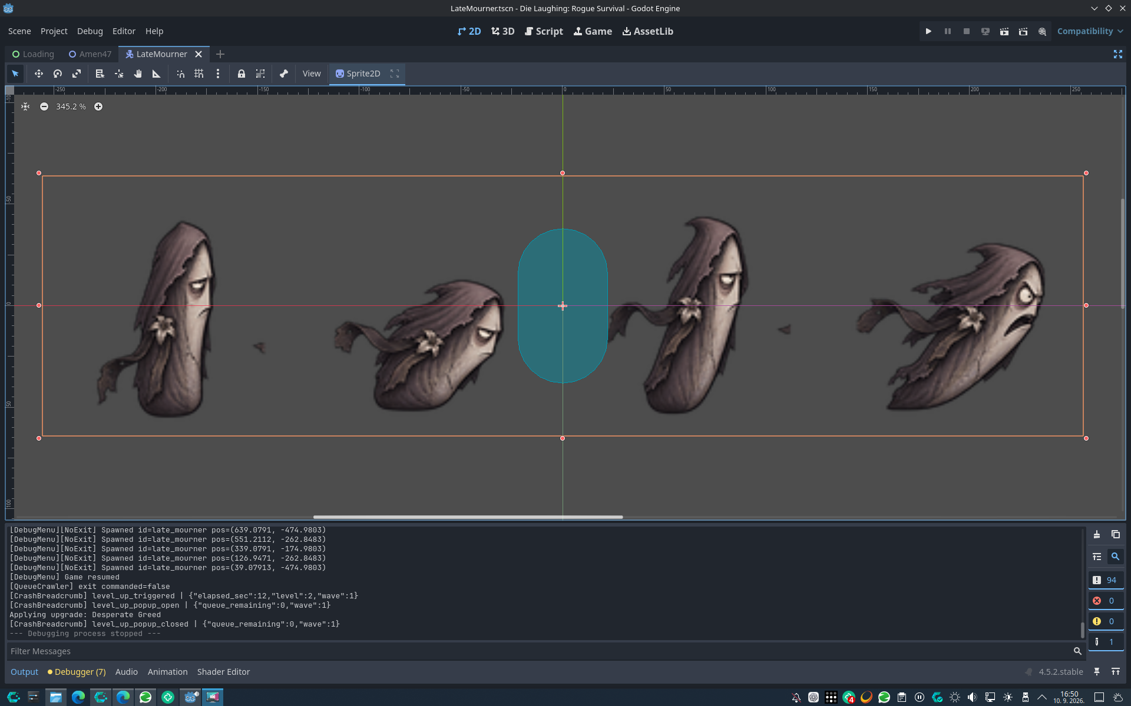Open the Output bottom panel

click(x=24, y=672)
